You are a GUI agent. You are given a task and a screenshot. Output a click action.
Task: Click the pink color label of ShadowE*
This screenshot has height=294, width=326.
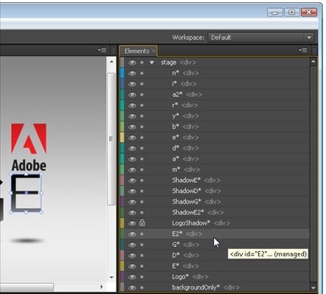pyautogui.click(x=122, y=181)
